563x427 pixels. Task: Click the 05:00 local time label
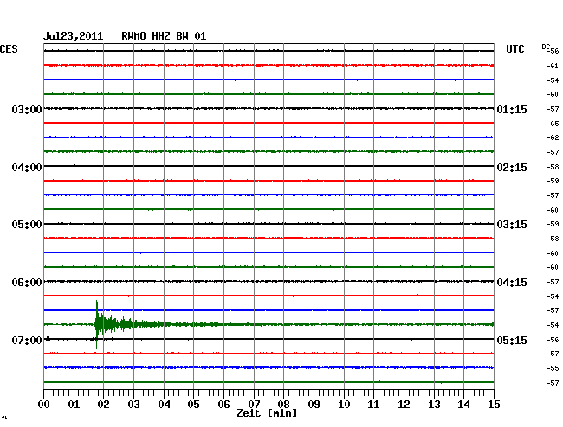pyautogui.click(x=27, y=225)
